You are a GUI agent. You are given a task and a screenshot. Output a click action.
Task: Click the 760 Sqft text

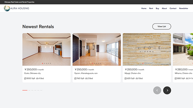tap(81, 78)
